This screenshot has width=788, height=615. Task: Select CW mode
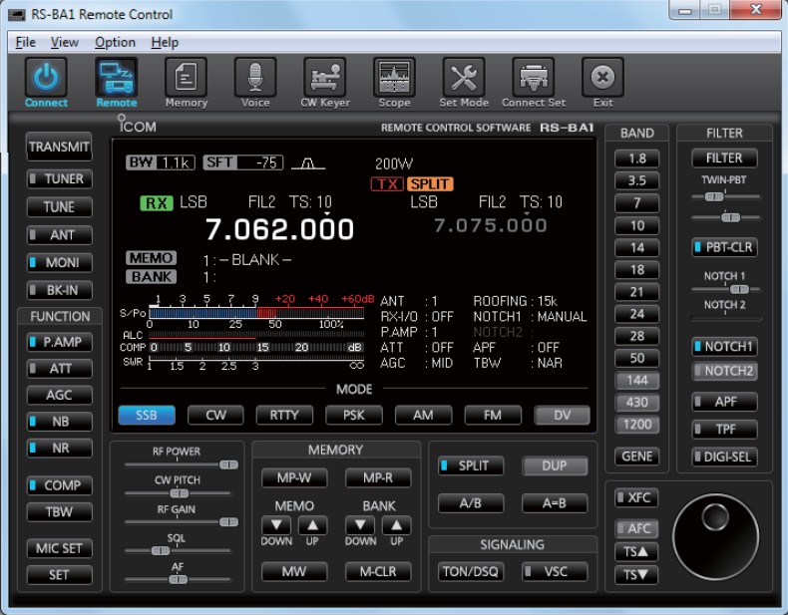coord(215,416)
